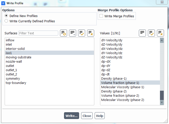Toggle tree view icon for Surfaces list
Viewport: 169px width, 124px height.
tap(64, 33)
